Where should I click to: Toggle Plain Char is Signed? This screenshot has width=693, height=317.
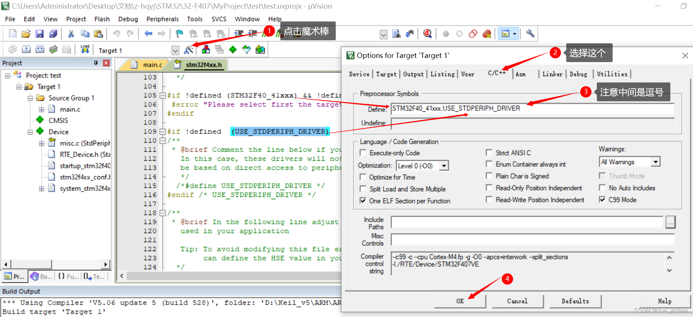coord(489,176)
